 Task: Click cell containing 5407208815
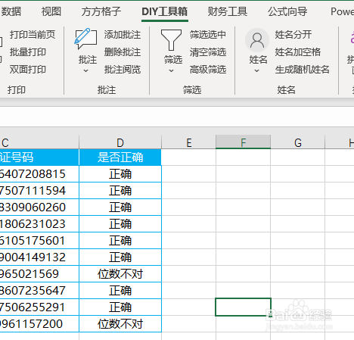coord(39,174)
